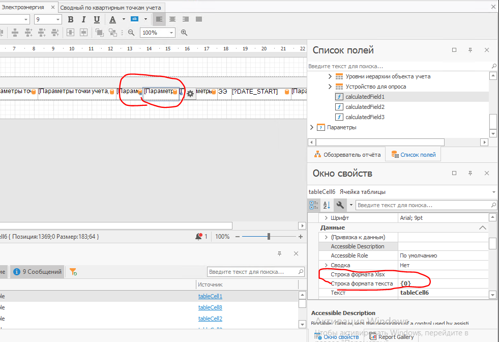Click the zoom in magnifier icon
This screenshot has width=499, height=342.
[184, 33]
